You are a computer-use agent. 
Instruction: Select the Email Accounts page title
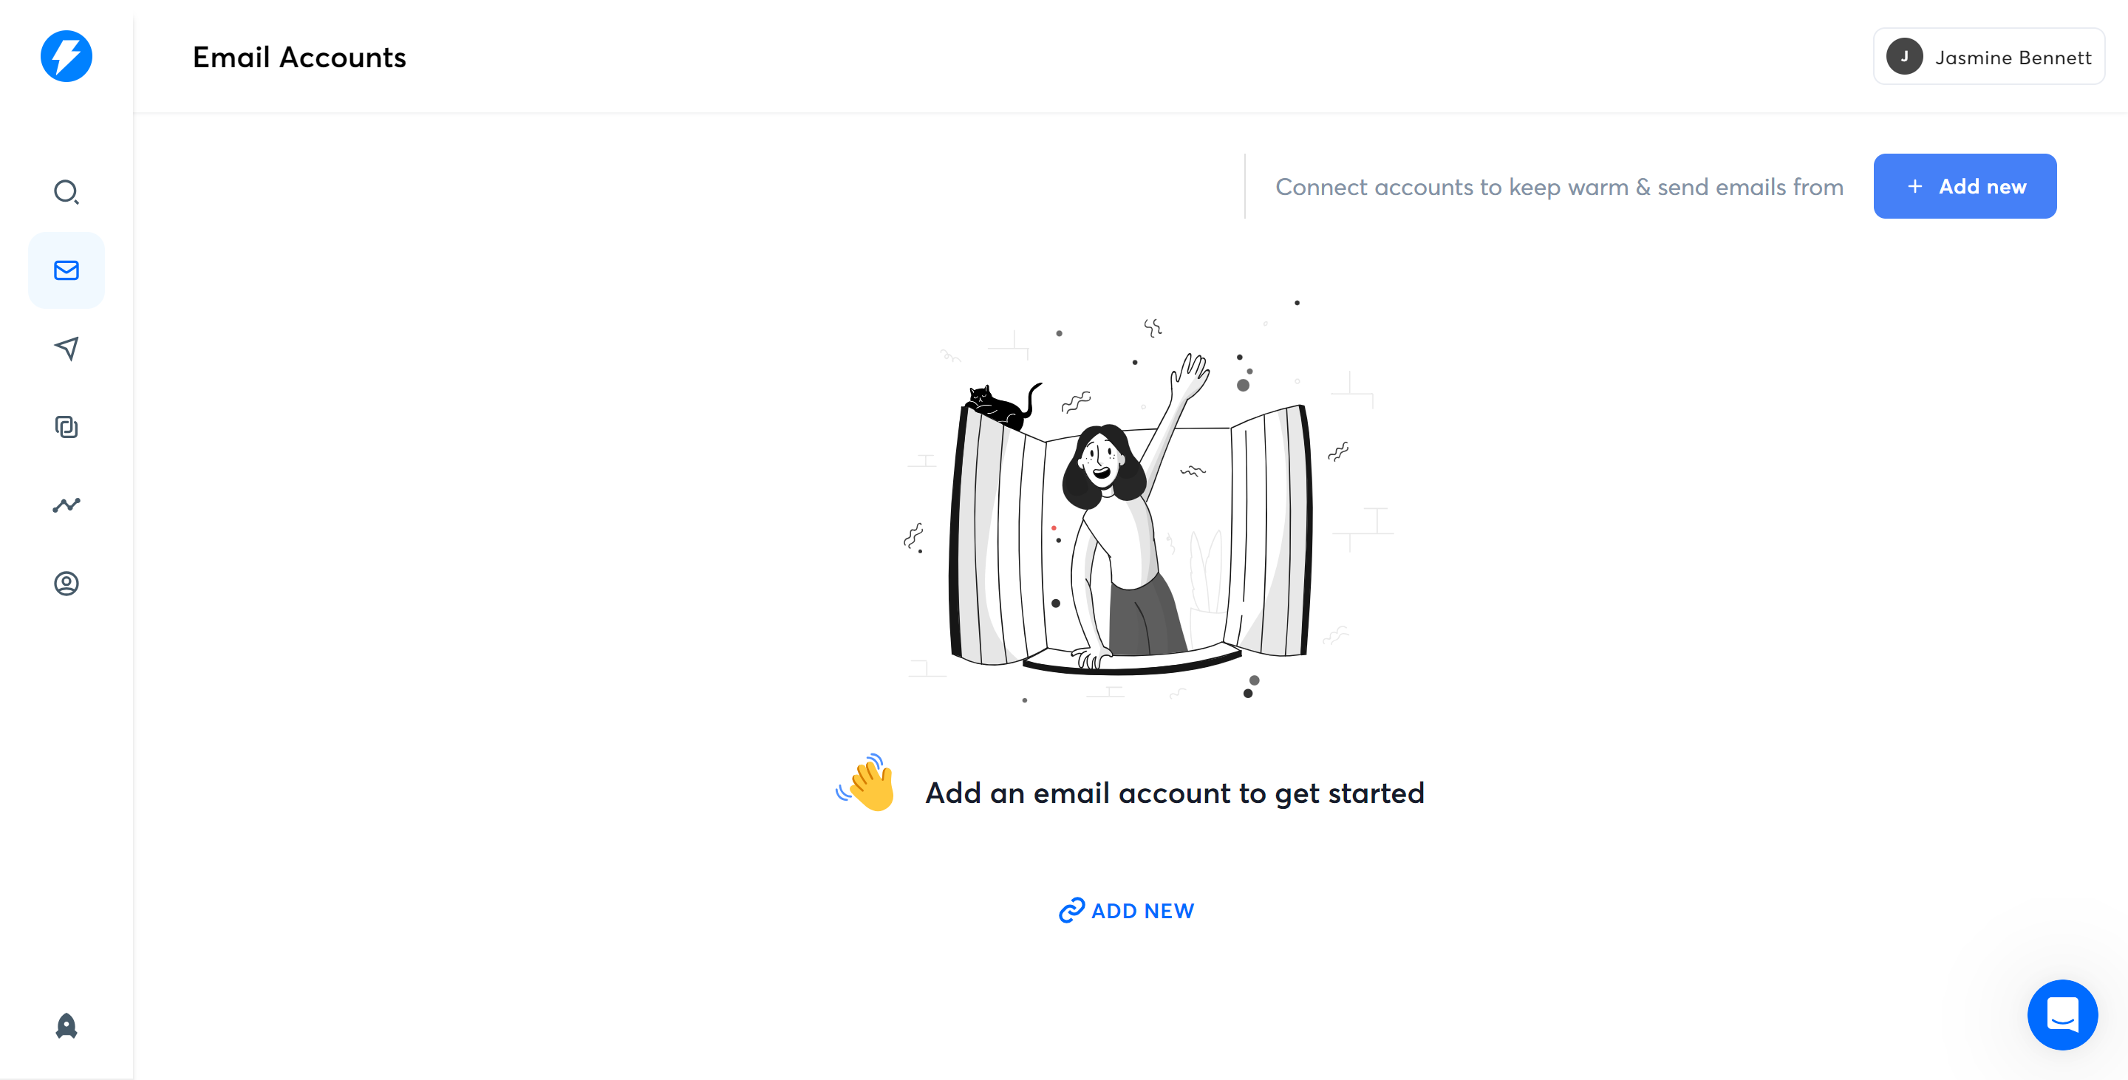pos(299,56)
